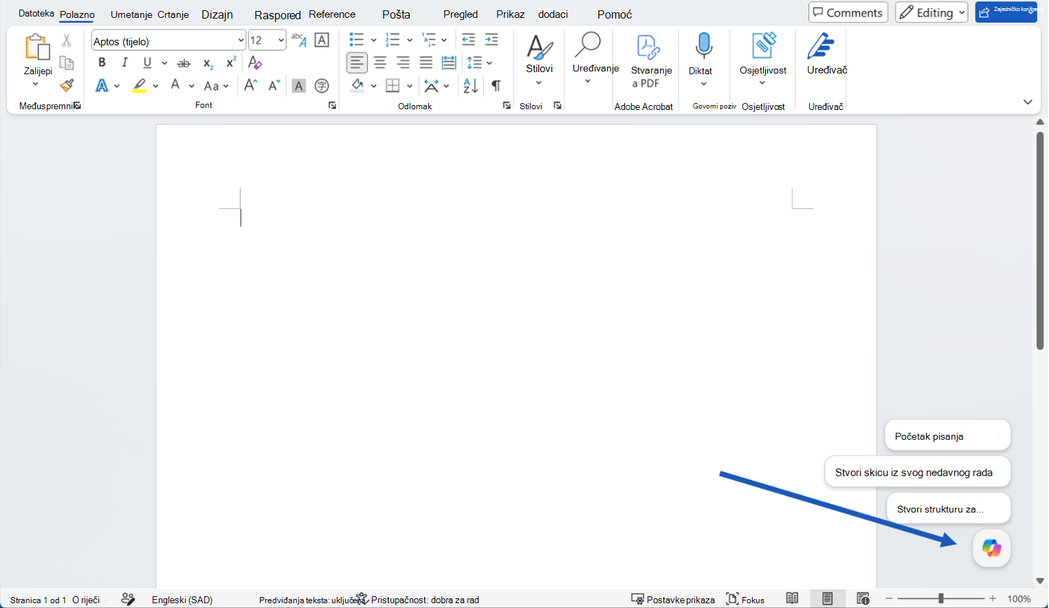This screenshot has height=608, width=1049.
Task: Click the Fokus mode icon
Action: pos(733,599)
